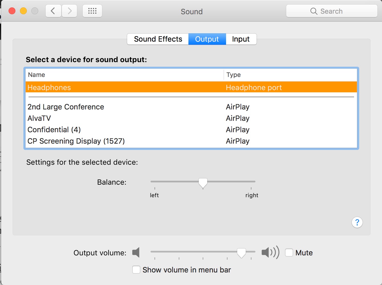Click the Output volume slider knob
This screenshot has height=285, width=382.
[241, 253]
